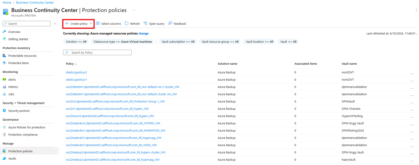Image resolution: width=419 pixels, height=165 pixels.
Task: Open Protection compliance menu item
Action: tap(23, 135)
